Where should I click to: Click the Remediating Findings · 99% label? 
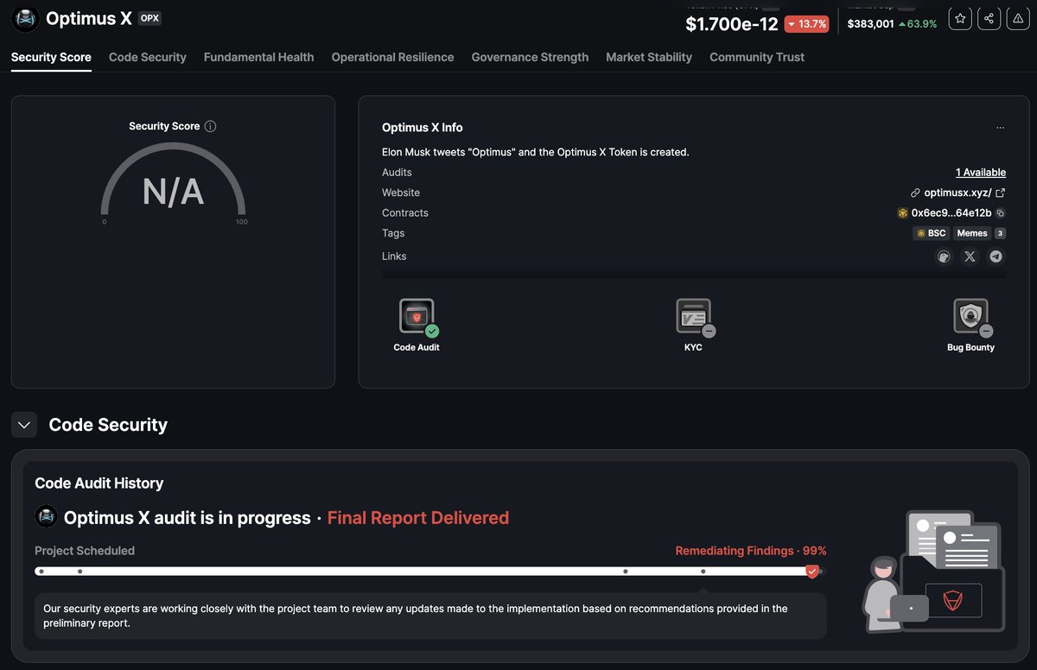coord(751,551)
